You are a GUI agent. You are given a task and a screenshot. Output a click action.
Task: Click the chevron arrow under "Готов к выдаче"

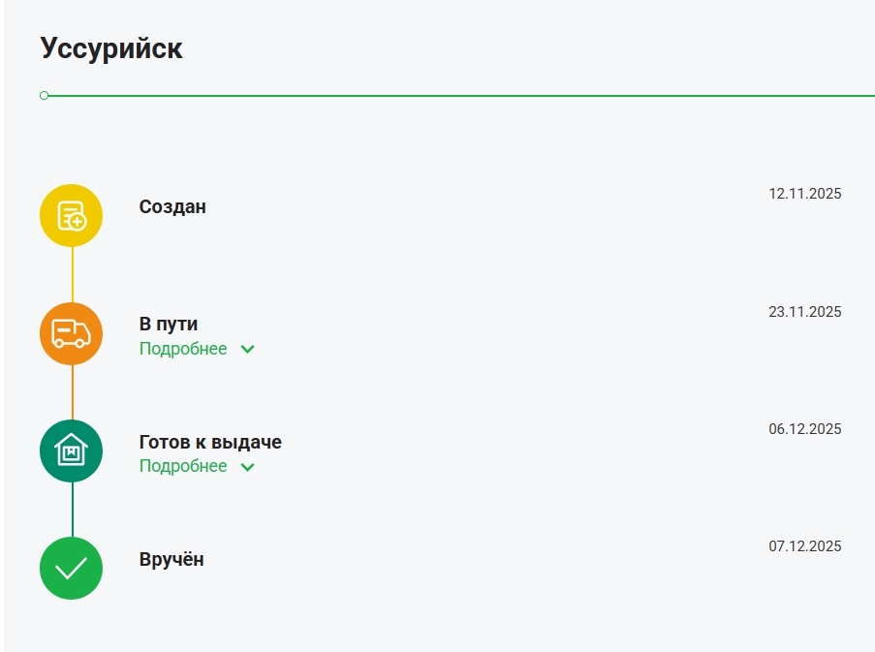247,467
